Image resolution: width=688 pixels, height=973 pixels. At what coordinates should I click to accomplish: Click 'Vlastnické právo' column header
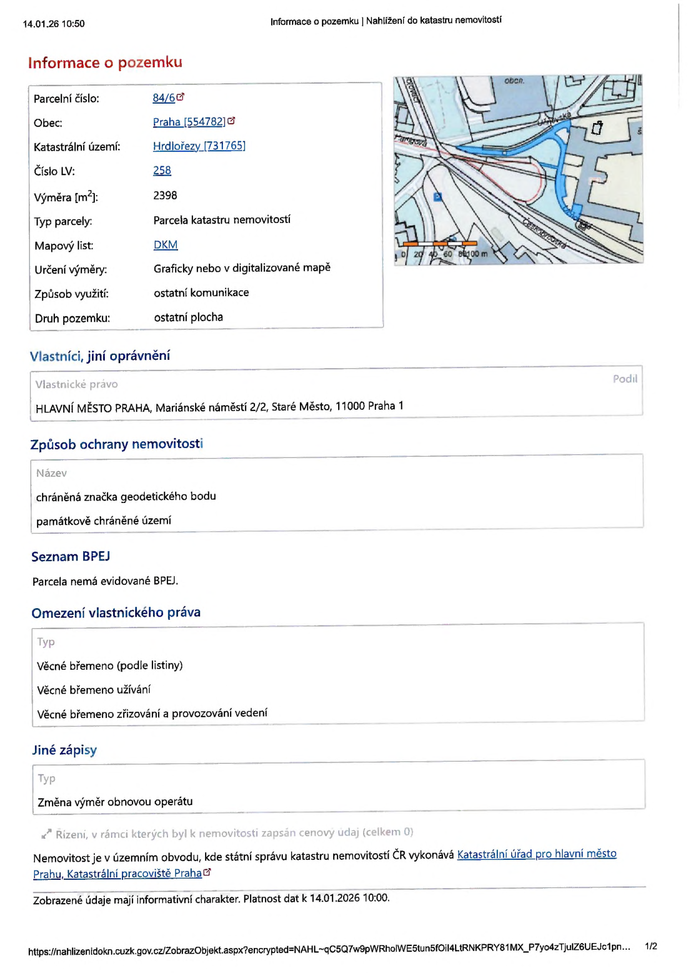coord(77,384)
